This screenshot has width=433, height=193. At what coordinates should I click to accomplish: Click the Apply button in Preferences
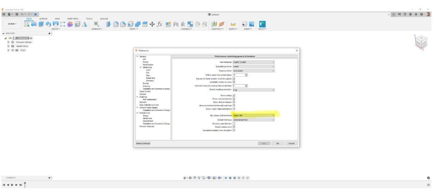(x=264, y=143)
